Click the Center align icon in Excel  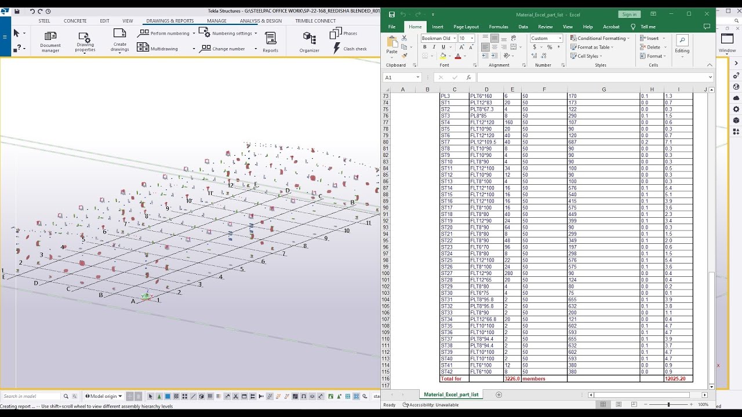[494, 47]
